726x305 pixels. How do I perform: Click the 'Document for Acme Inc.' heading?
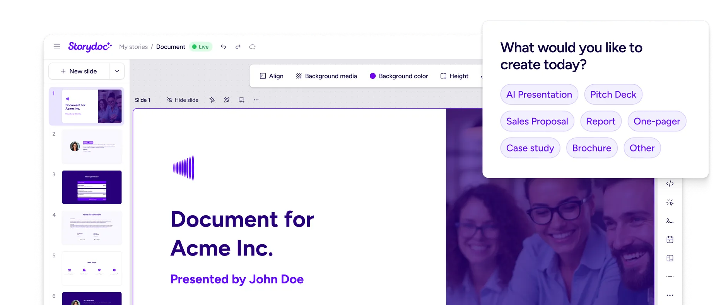(243, 233)
